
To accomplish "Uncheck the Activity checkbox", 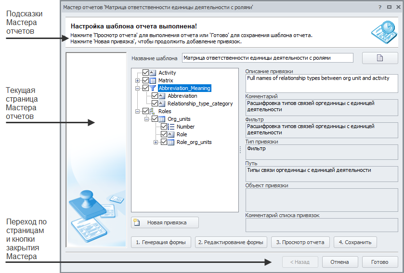I will tap(146, 73).
